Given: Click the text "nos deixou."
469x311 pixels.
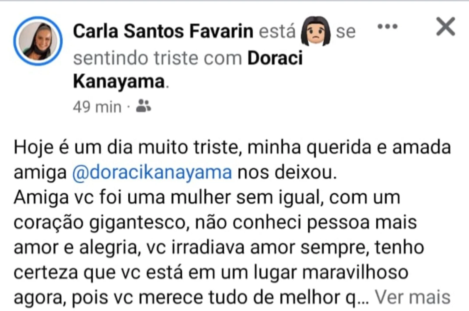Looking at the screenshot, I should click(287, 172).
